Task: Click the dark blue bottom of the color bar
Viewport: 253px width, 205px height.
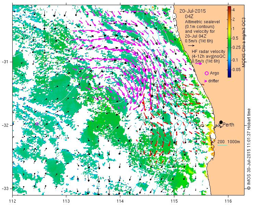Action: tap(229, 76)
